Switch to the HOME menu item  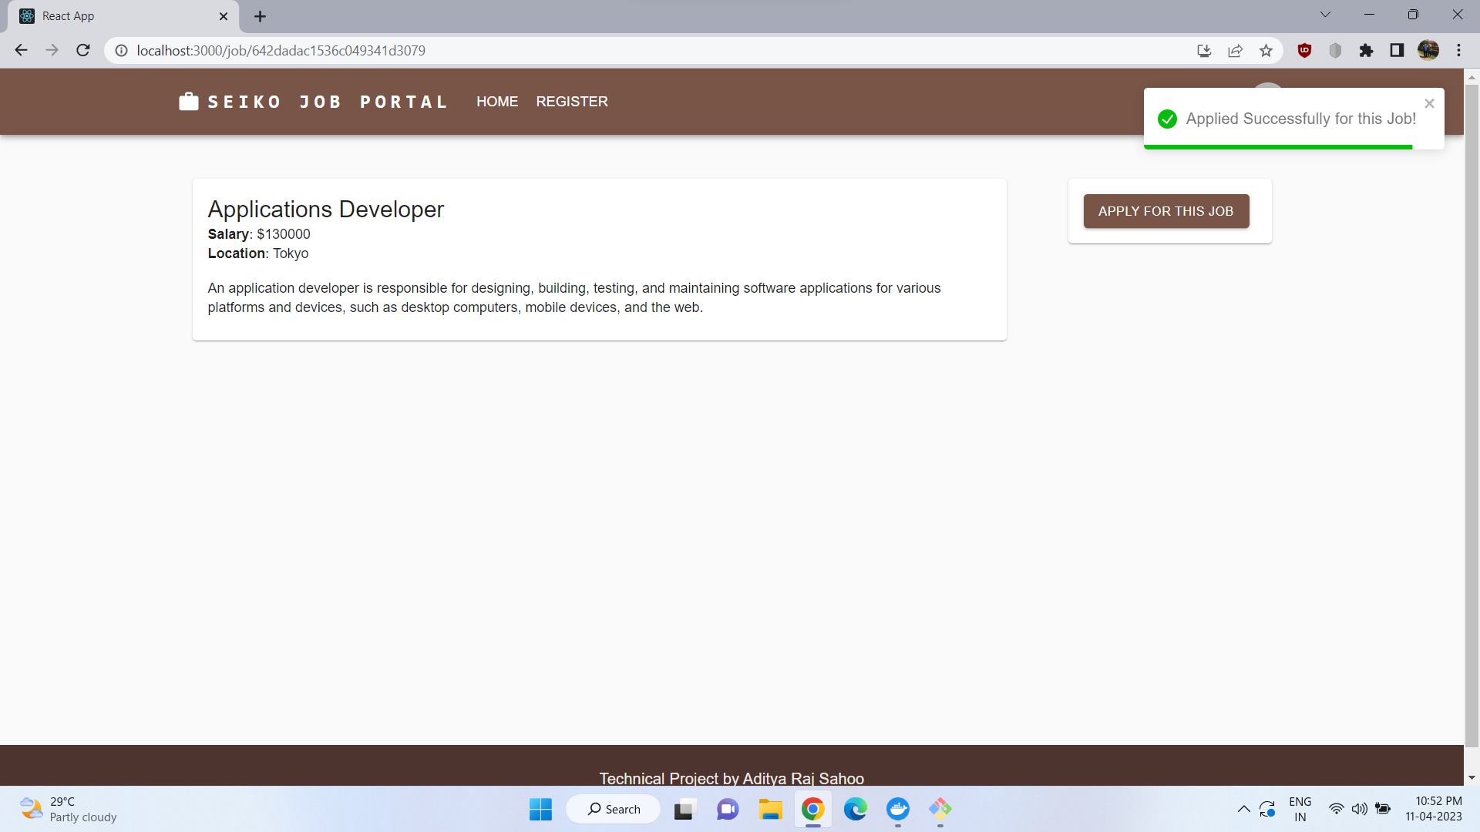[497, 101]
